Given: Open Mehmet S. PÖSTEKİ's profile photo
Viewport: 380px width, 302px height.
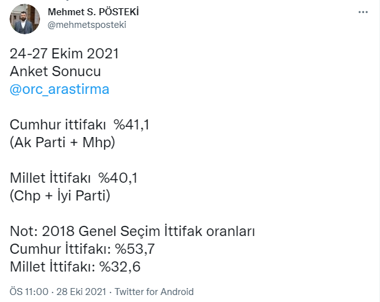Looking at the screenshot, I should (25, 19).
